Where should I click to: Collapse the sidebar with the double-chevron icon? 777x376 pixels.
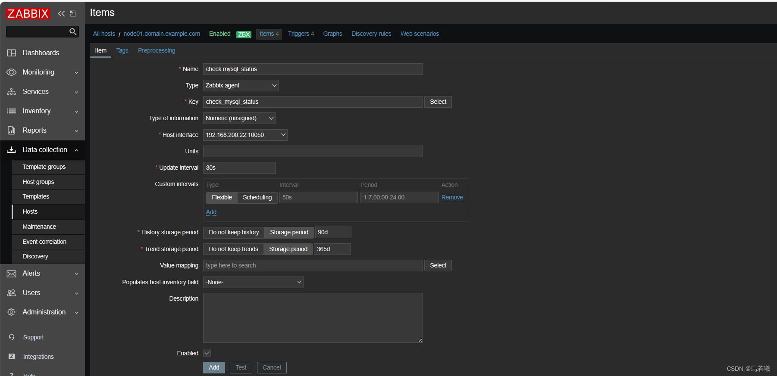pos(62,13)
